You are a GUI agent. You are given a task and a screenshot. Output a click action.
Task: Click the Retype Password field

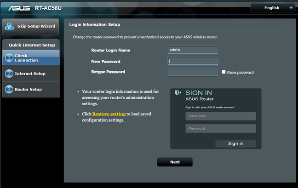(193, 72)
